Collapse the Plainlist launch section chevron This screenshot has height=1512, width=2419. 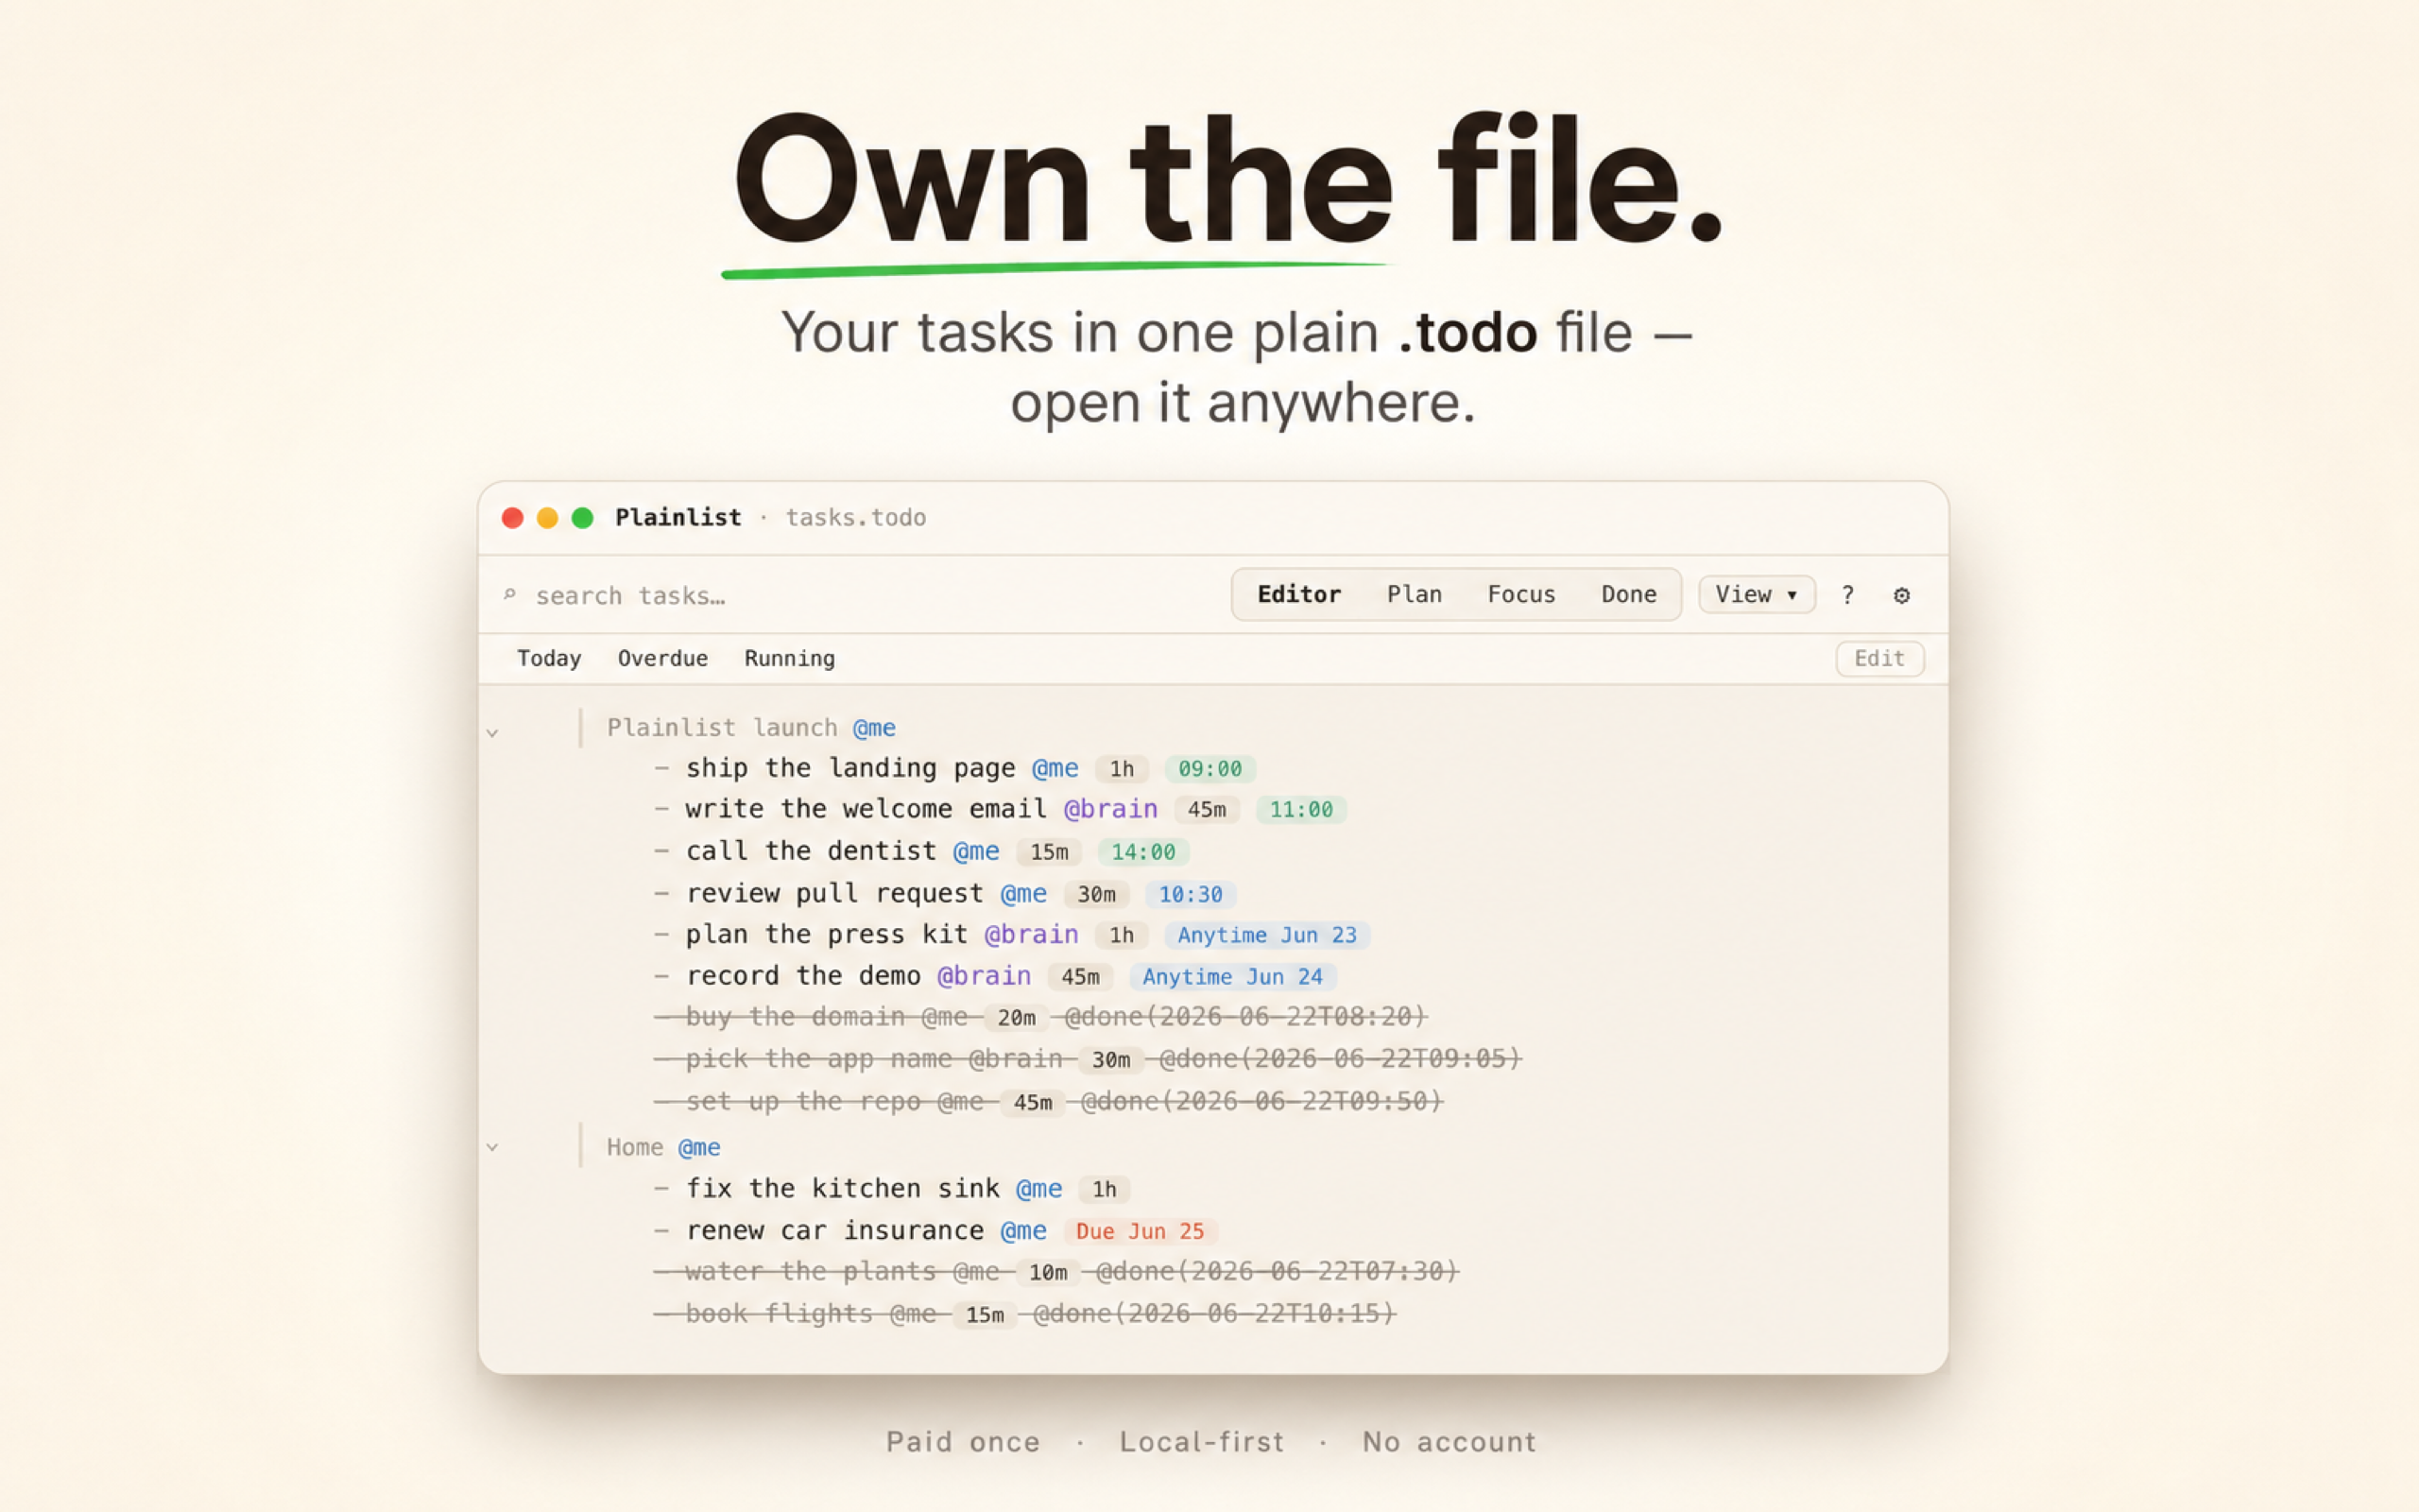tap(491, 732)
